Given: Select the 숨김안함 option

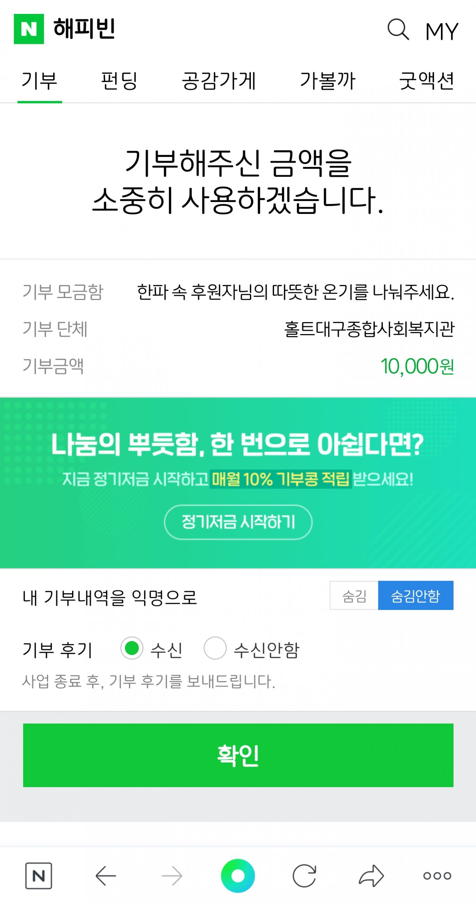Looking at the screenshot, I should click(415, 595).
